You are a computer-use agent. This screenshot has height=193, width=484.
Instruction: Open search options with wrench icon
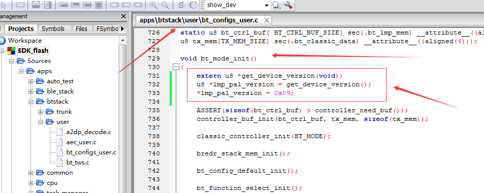click(288, 5)
